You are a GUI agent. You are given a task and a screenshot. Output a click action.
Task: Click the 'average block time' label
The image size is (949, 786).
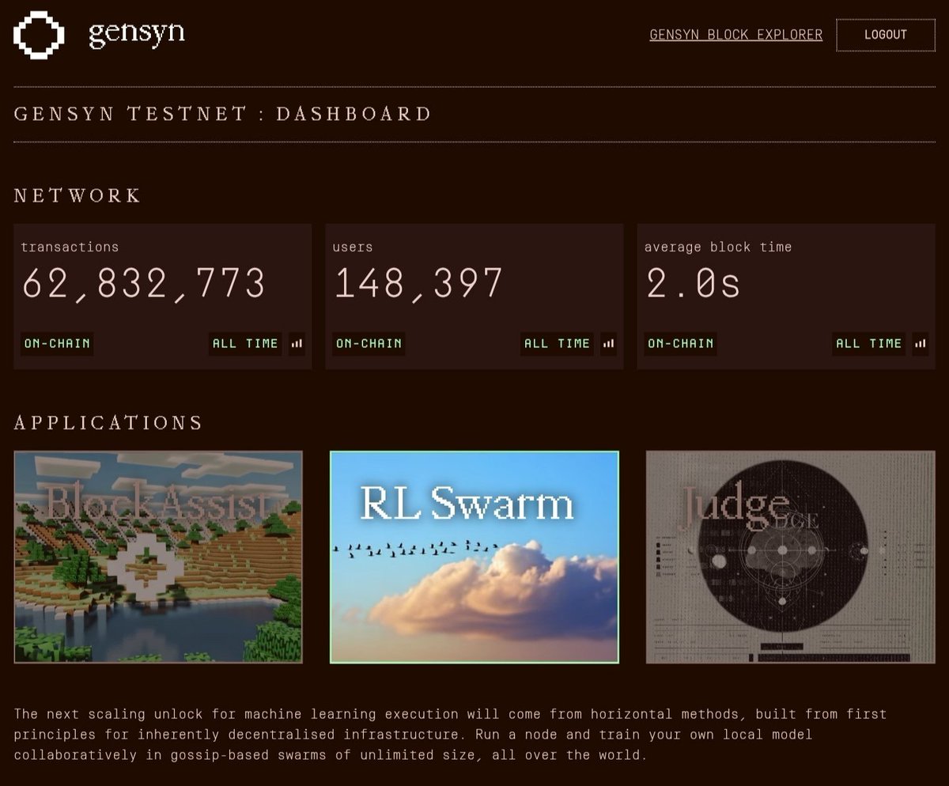[x=718, y=247]
